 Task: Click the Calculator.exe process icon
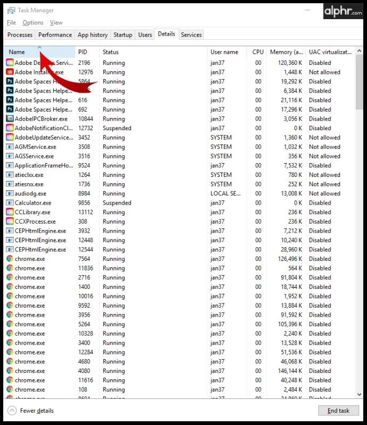10,203
